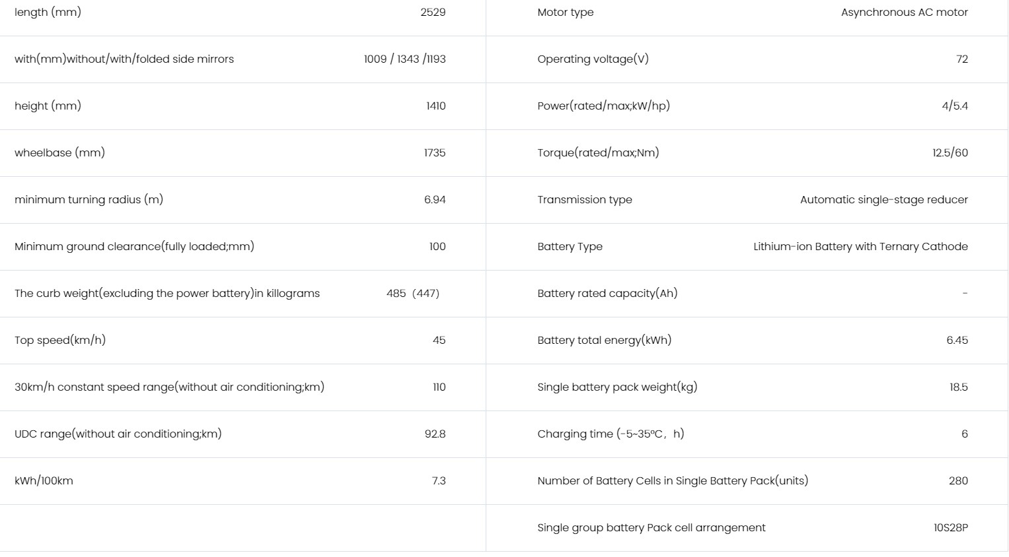Click Lithium-ion Battery with Ternary Cathode text
Screen dimensions: 1009x557
860,247
